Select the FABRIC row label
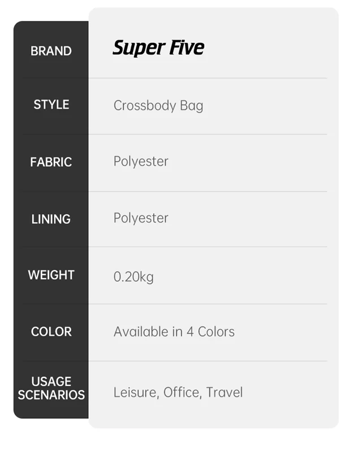Screen dimensions: 353x452 (51, 162)
